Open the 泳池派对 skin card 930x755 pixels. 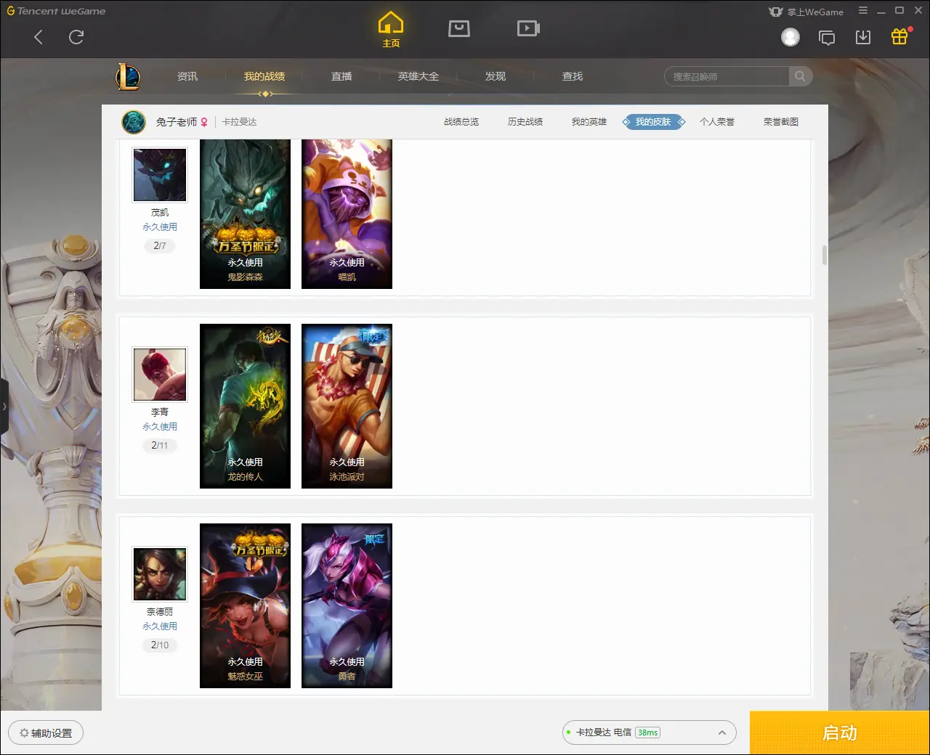pos(347,407)
